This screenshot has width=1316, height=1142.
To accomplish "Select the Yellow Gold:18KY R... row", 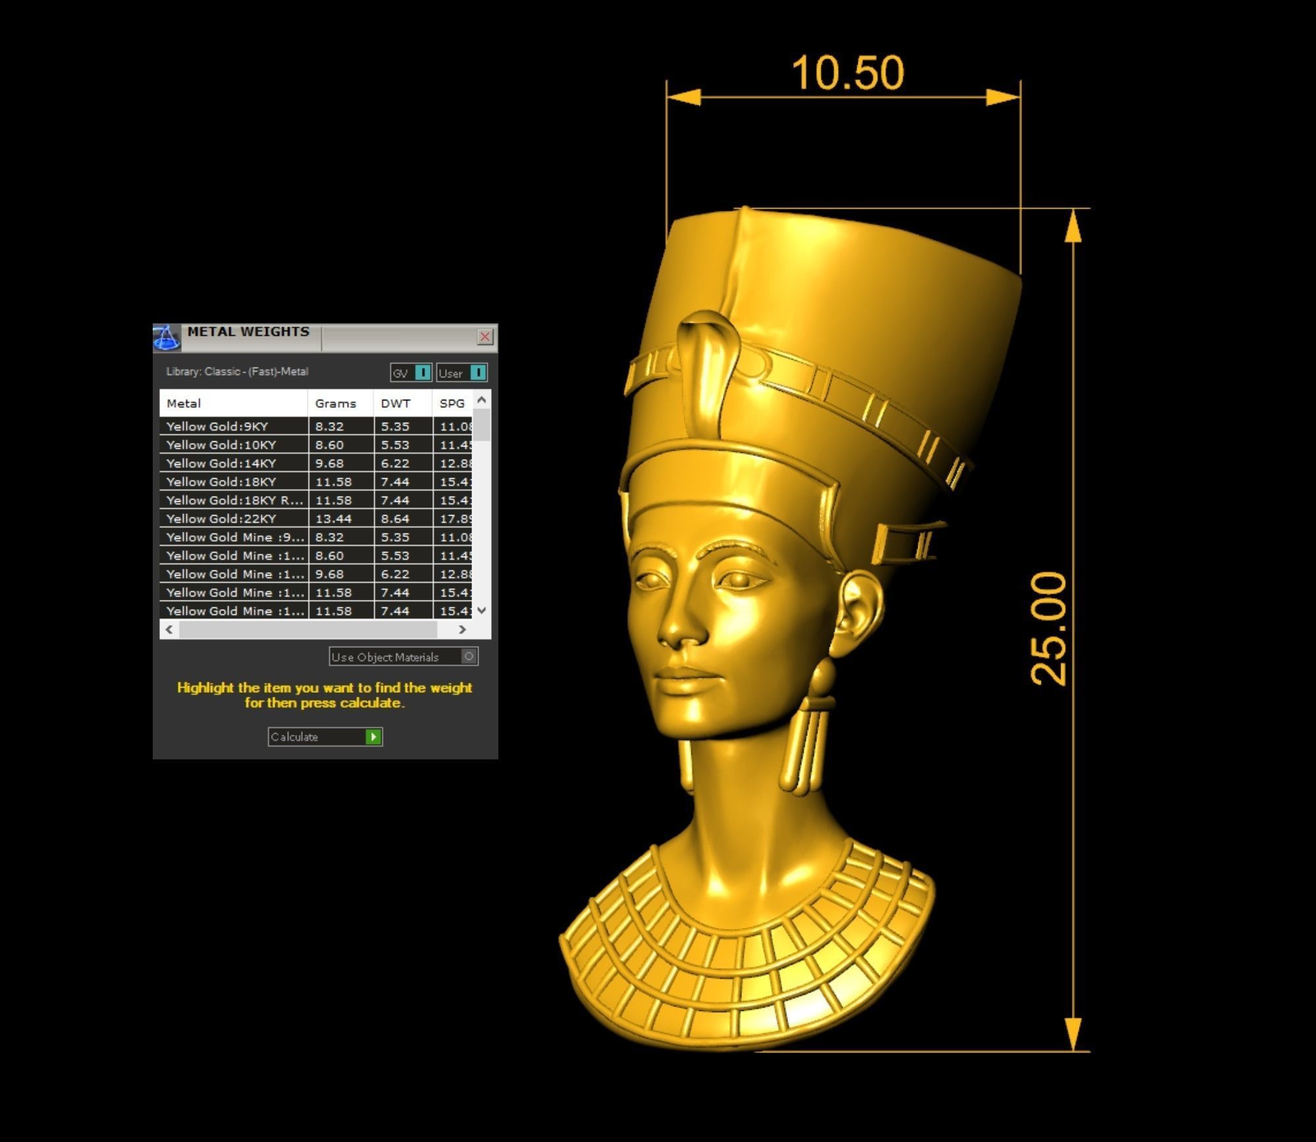I will [316, 500].
